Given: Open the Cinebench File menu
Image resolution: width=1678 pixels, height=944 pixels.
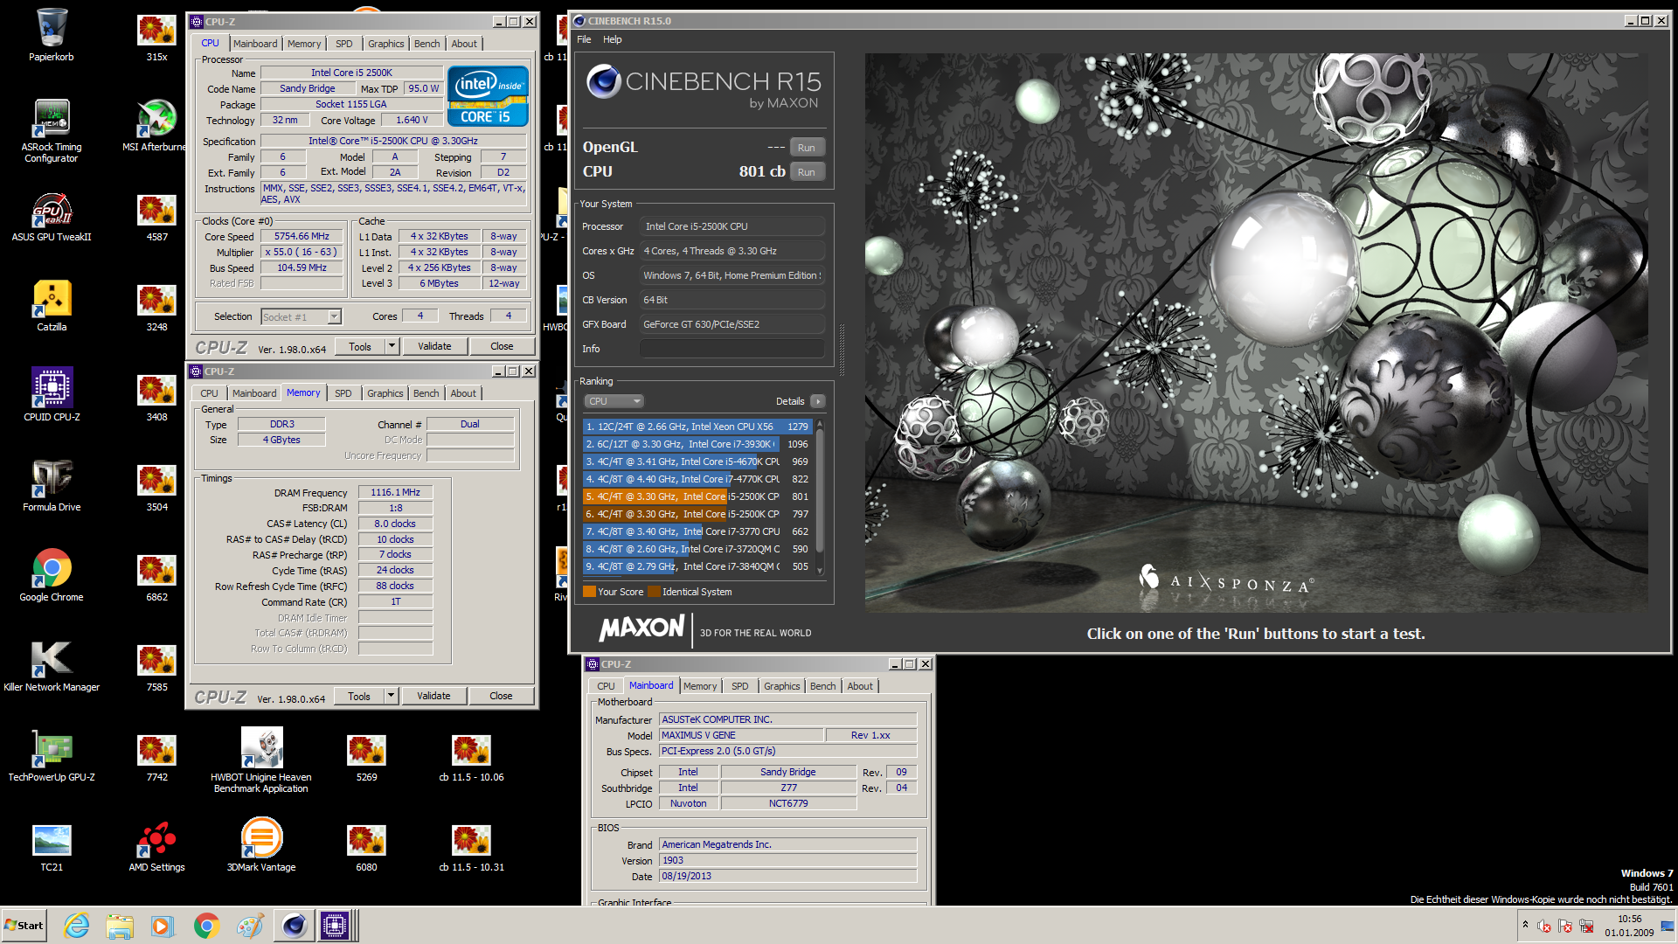Looking at the screenshot, I should pyautogui.click(x=584, y=39).
